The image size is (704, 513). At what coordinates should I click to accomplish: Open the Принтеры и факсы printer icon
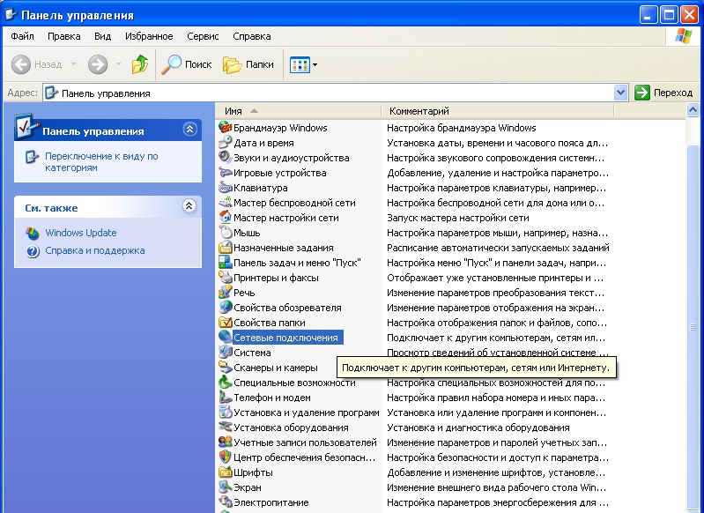point(225,278)
